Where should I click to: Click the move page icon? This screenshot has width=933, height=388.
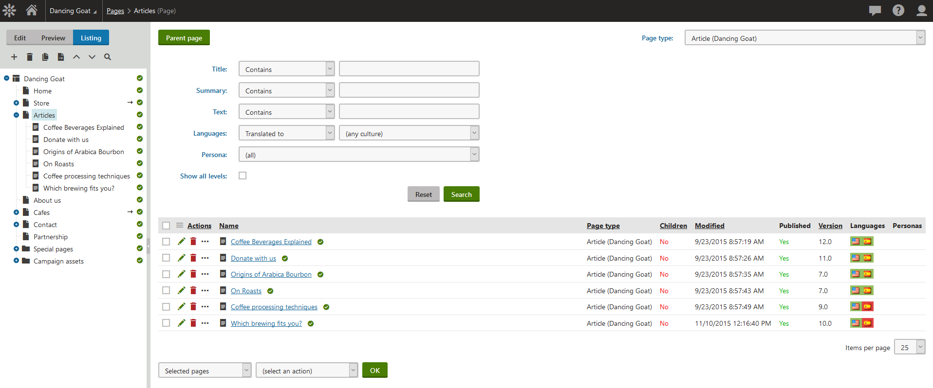pos(61,57)
